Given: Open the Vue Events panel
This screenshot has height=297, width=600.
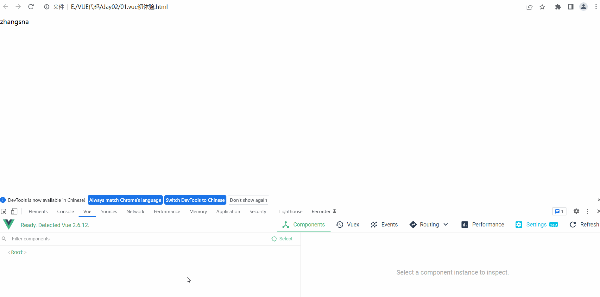Looking at the screenshot, I should pos(384,225).
